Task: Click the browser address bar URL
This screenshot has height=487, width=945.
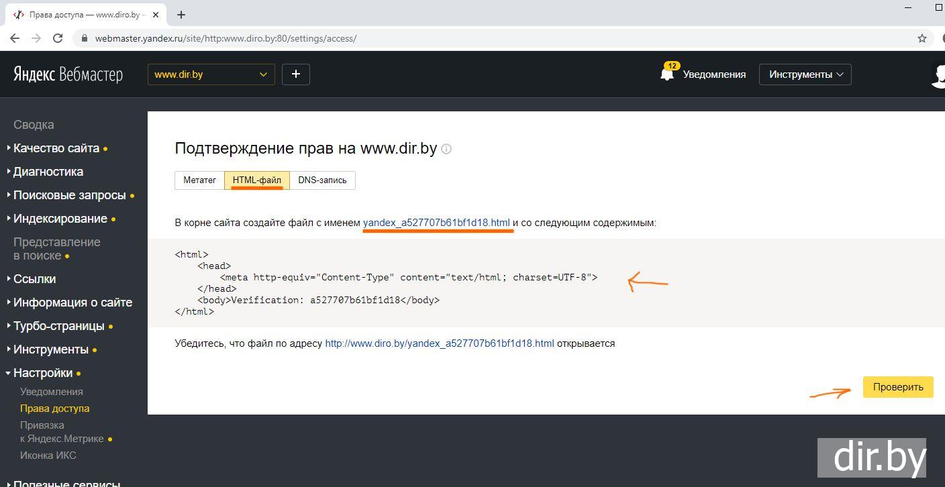Action: click(226, 38)
